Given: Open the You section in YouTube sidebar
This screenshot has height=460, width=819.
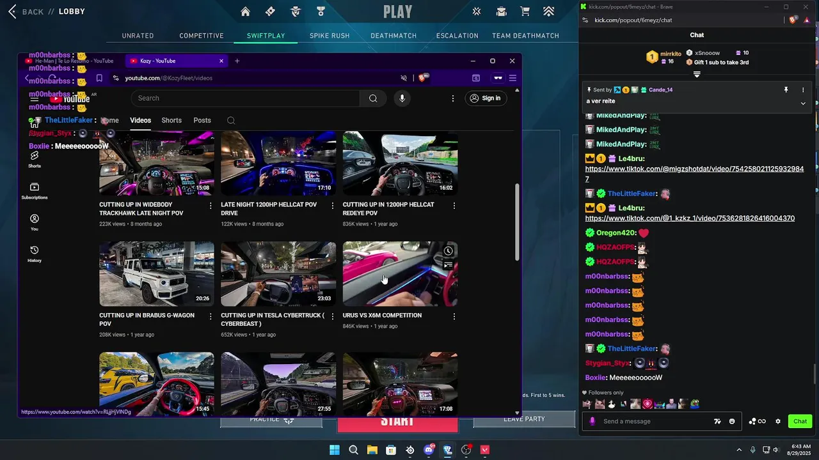Looking at the screenshot, I should [x=35, y=222].
